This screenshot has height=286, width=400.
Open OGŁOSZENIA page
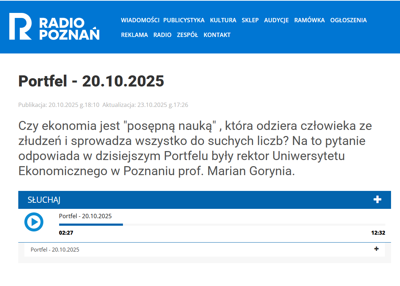tap(348, 20)
